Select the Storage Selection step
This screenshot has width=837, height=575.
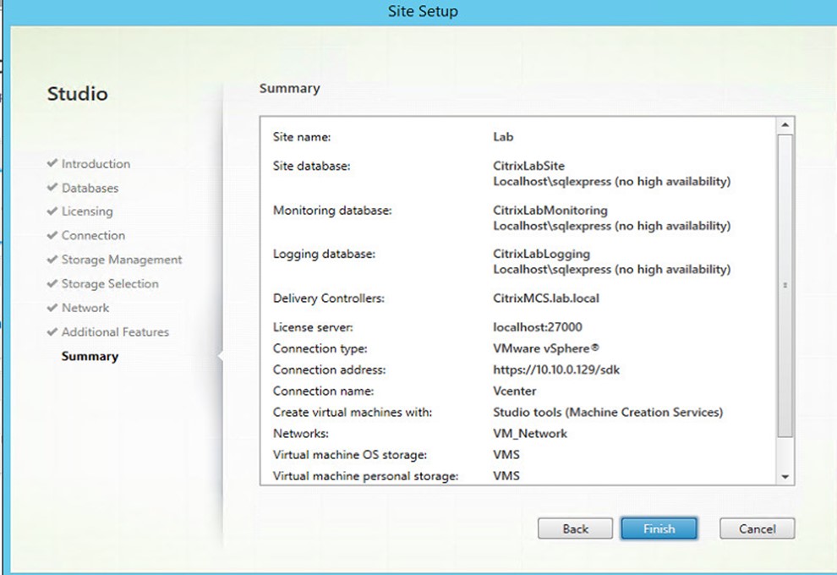[110, 283]
